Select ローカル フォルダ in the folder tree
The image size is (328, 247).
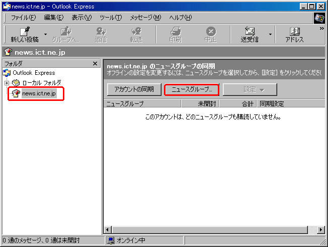(42, 83)
